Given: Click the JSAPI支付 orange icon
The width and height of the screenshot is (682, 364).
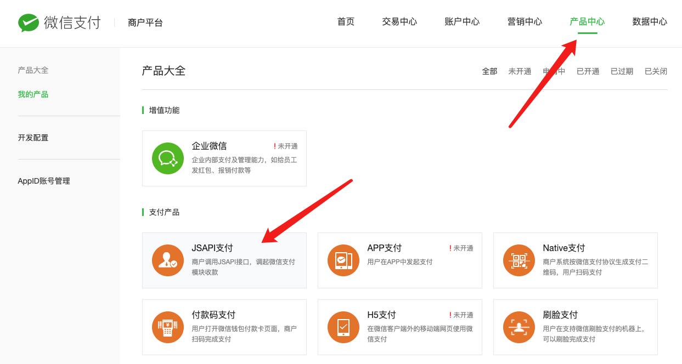Looking at the screenshot, I should [x=168, y=260].
